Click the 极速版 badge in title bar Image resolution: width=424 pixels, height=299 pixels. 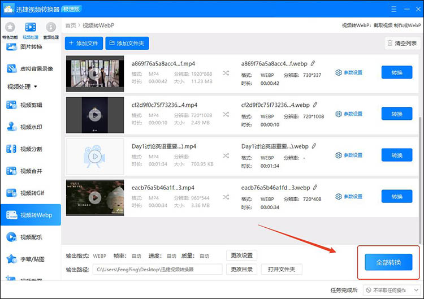pyautogui.click(x=71, y=9)
